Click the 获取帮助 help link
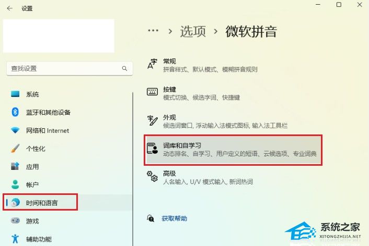This screenshot has height=246, width=369. pos(175,218)
